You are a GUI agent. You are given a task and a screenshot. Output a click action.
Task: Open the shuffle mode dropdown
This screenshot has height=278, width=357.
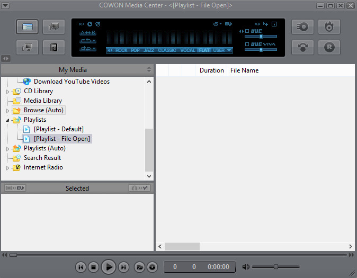tap(88, 49)
